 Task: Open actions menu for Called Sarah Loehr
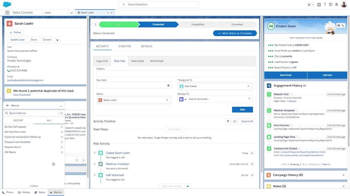coord(252,153)
